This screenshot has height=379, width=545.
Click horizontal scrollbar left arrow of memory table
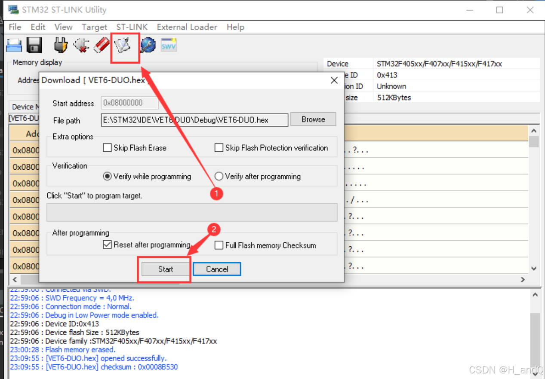(15, 279)
